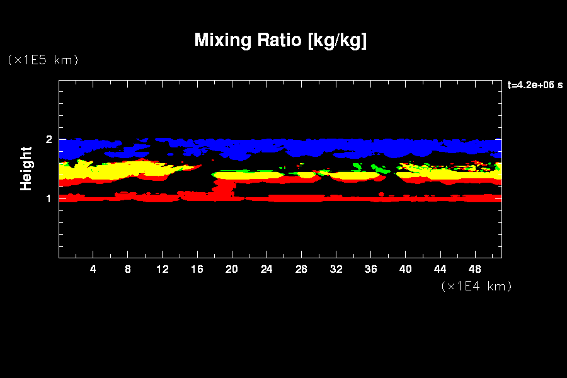Viewport: 567px width, 378px height.
Task: Click the (×1E5 km) unit label
Action: [43, 60]
